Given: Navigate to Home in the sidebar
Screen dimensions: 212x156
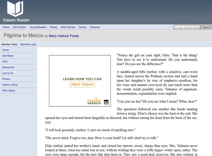Looking at the screenshot, I should pyautogui.click(x=6, y=50).
